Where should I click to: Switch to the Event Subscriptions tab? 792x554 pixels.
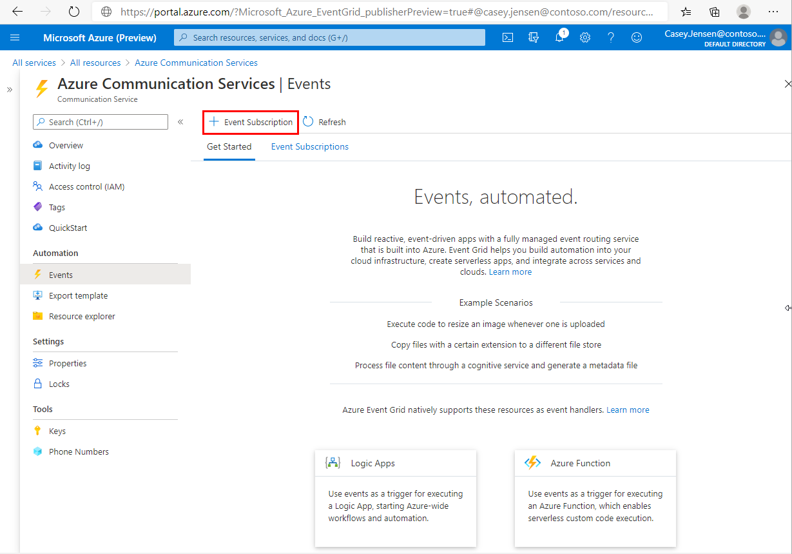pos(309,146)
